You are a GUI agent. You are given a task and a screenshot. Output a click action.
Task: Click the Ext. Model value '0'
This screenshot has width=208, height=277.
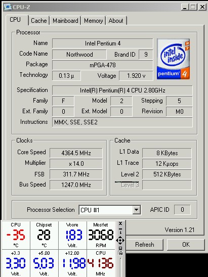(x=121, y=112)
